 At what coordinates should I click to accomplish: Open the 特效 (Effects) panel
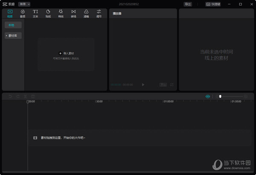(x=61, y=13)
